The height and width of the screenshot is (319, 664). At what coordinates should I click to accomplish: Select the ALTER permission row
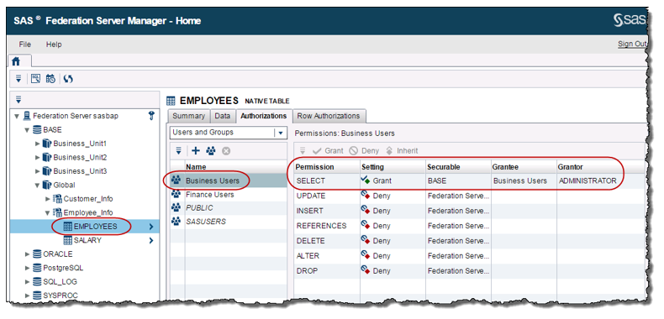pyautogui.click(x=470, y=256)
